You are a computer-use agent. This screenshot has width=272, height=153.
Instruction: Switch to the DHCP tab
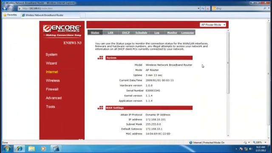pos(126,33)
